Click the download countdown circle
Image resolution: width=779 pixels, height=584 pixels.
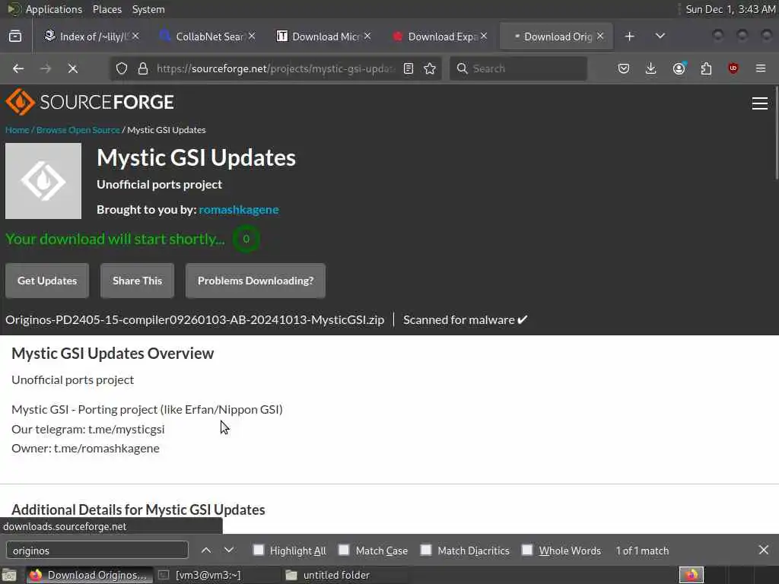[246, 239]
